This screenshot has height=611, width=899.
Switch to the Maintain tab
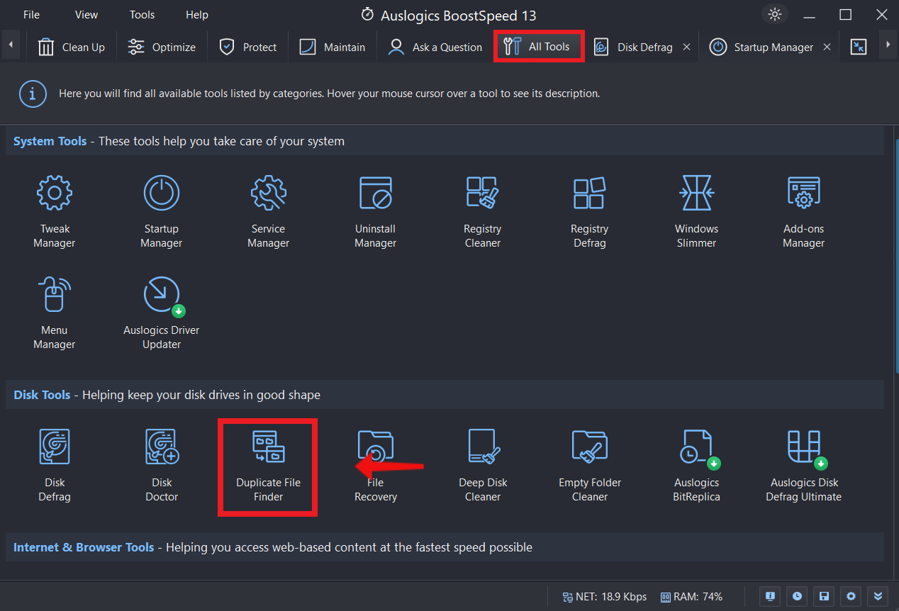point(333,47)
